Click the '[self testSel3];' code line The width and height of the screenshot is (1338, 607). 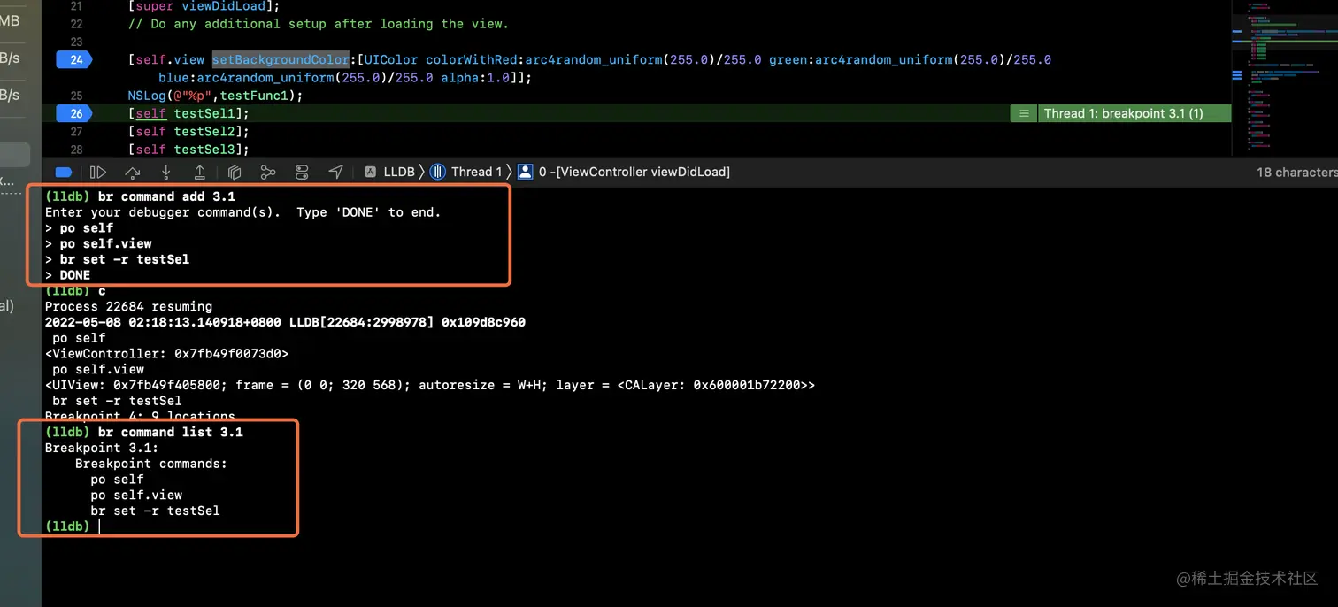click(x=188, y=150)
